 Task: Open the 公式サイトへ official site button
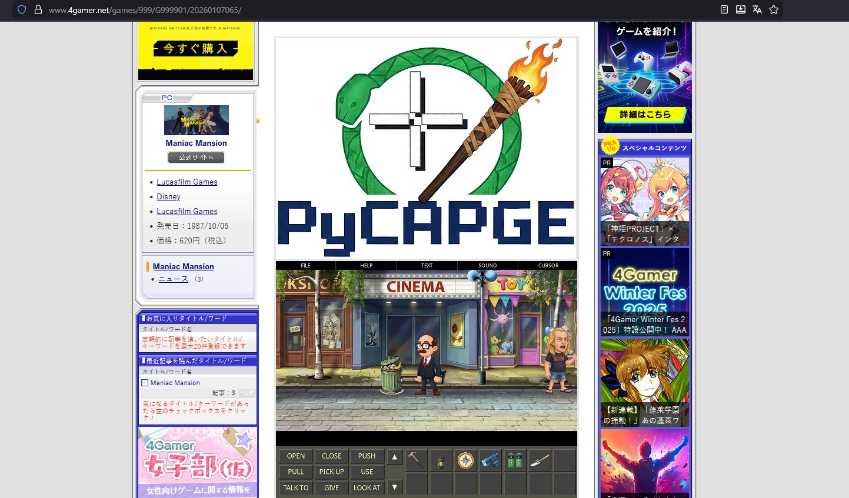click(196, 157)
